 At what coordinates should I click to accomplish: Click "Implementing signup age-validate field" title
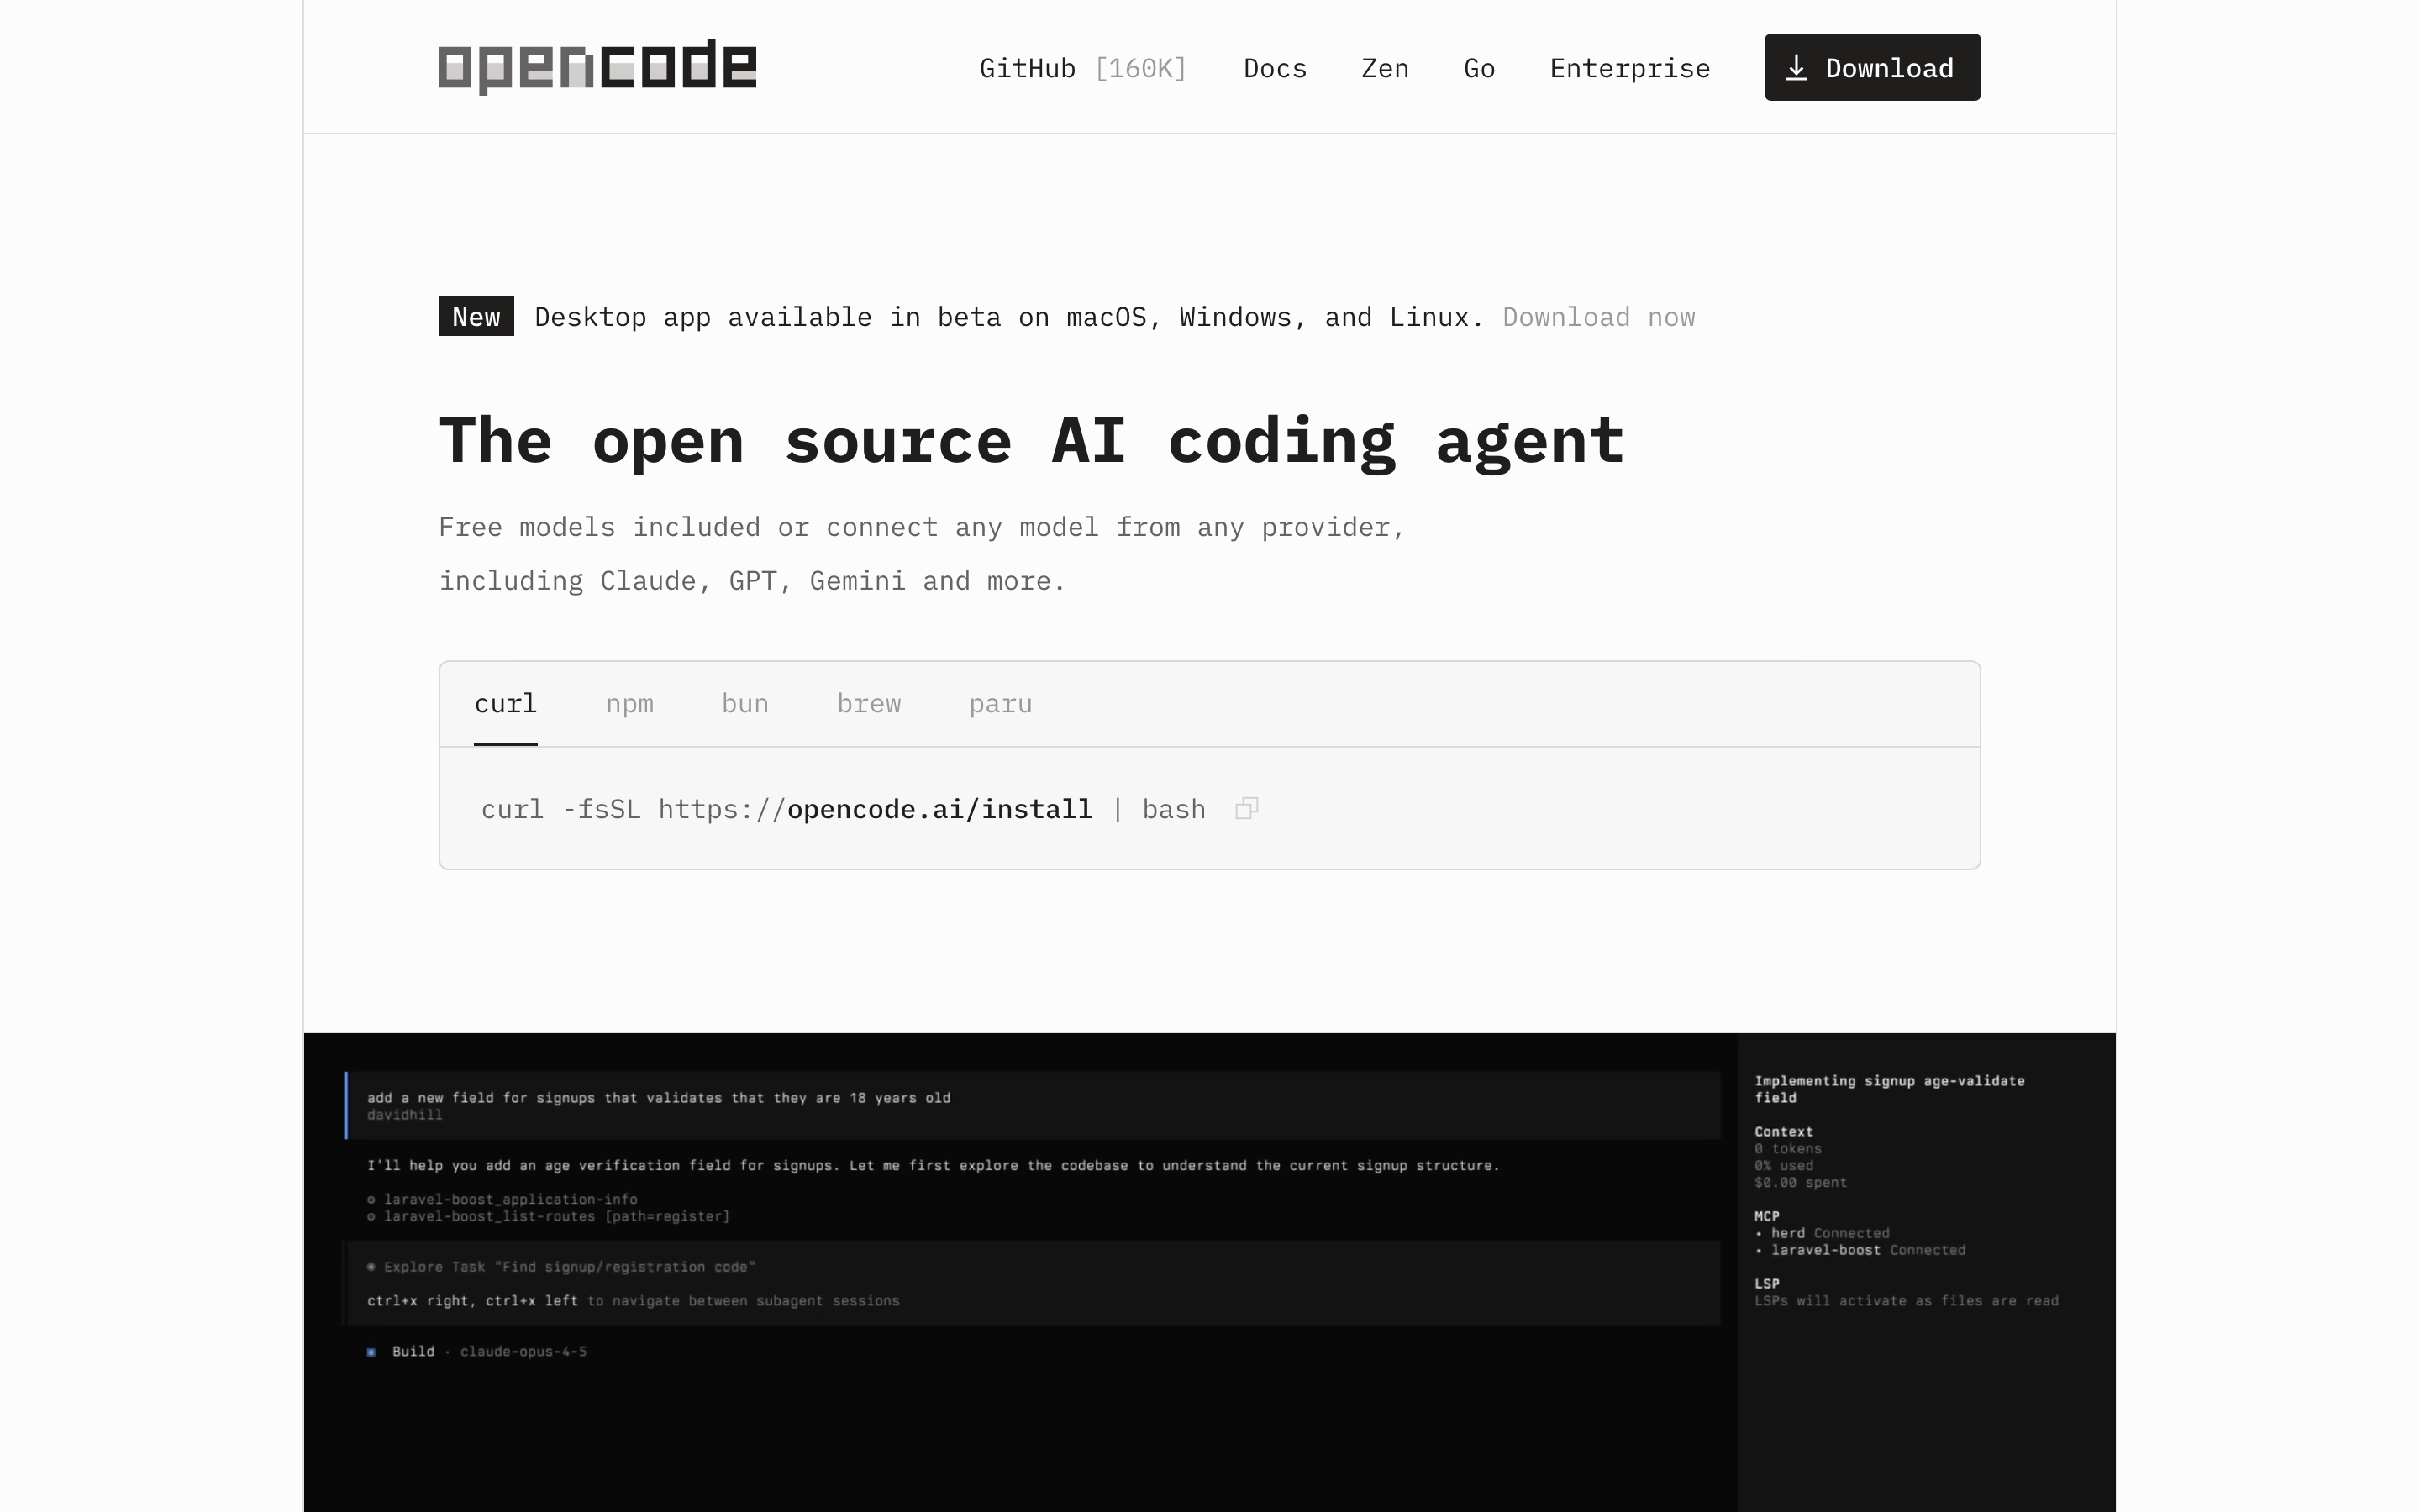pyautogui.click(x=1889, y=1089)
